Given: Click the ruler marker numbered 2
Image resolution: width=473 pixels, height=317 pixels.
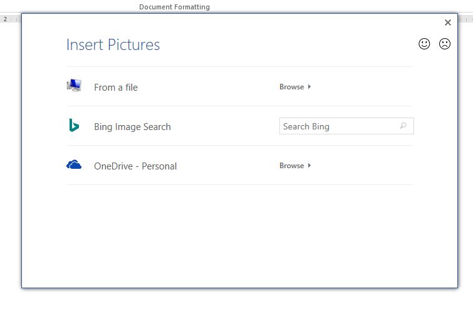Looking at the screenshot, I should click(x=5, y=19).
